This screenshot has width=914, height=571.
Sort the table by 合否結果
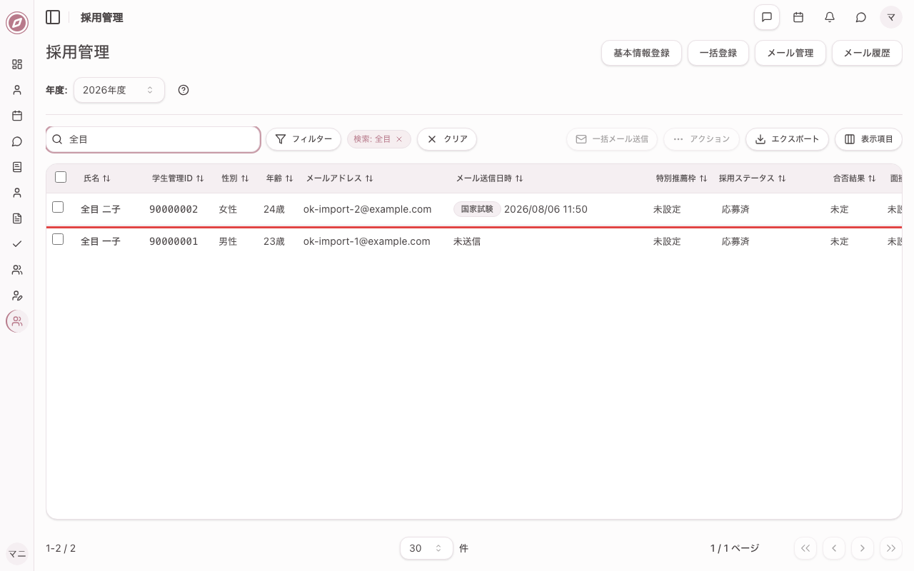click(x=854, y=178)
